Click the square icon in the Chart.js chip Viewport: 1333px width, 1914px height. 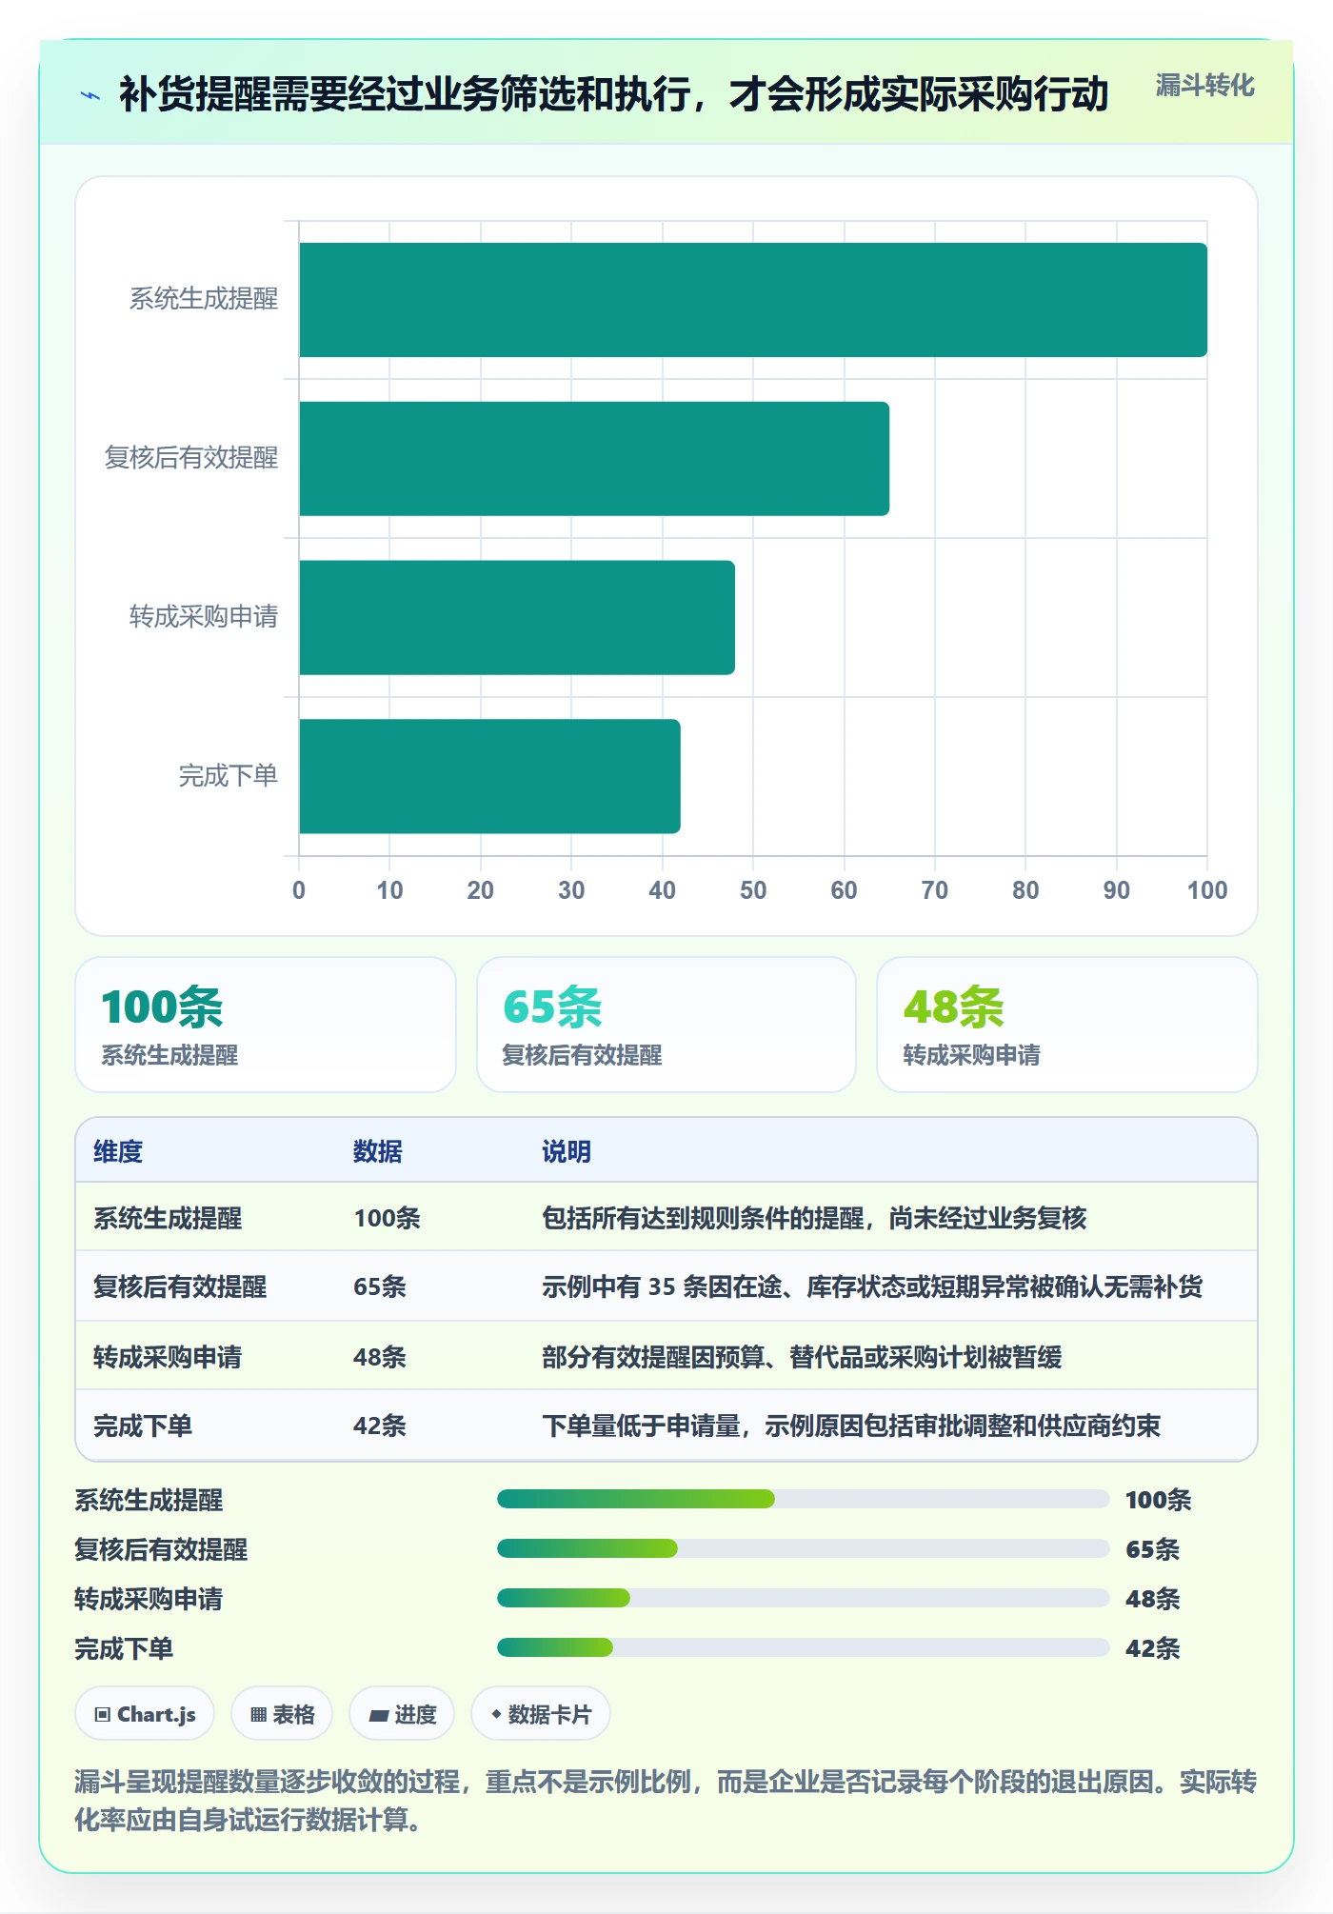point(103,1715)
